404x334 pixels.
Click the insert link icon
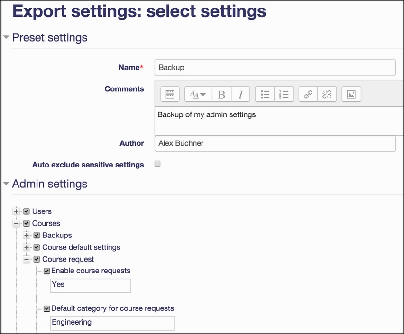point(308,94)
